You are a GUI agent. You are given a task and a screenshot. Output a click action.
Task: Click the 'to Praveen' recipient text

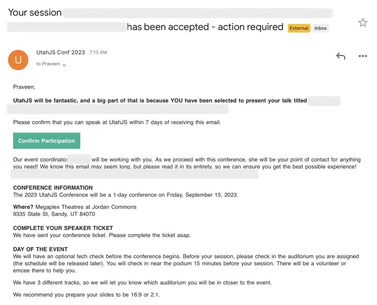48,64
